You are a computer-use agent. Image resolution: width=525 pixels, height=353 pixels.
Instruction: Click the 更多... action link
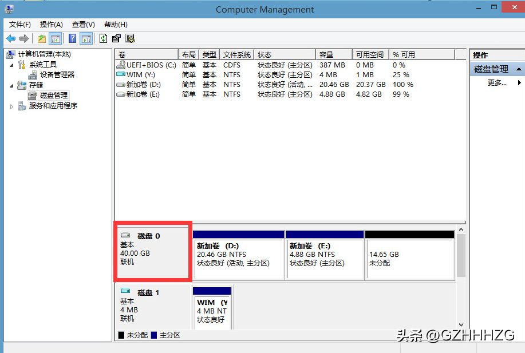click(x=497, y=82)
